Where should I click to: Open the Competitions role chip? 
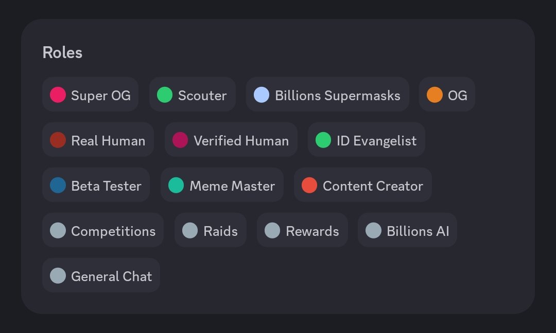coord(103,230)
